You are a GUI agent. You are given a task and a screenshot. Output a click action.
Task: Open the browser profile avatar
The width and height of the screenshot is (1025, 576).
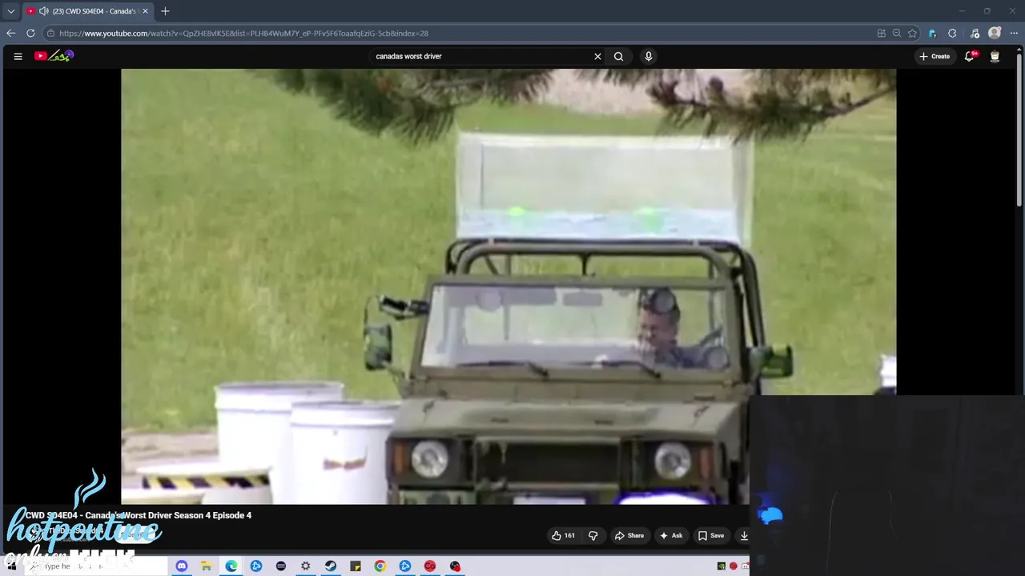coord(995,33)
